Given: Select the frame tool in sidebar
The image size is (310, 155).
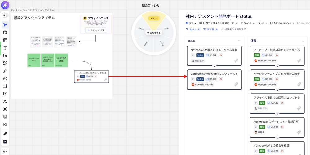Looking at the screenshot, I should point(5,86).
